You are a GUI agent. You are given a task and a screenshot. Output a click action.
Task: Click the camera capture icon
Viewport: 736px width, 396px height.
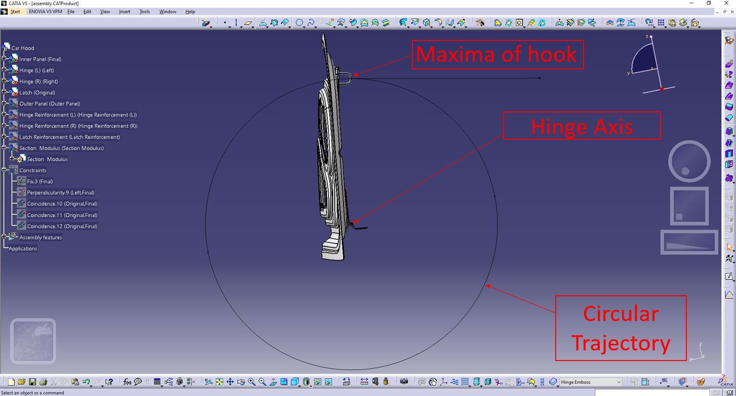pos(404,382)
